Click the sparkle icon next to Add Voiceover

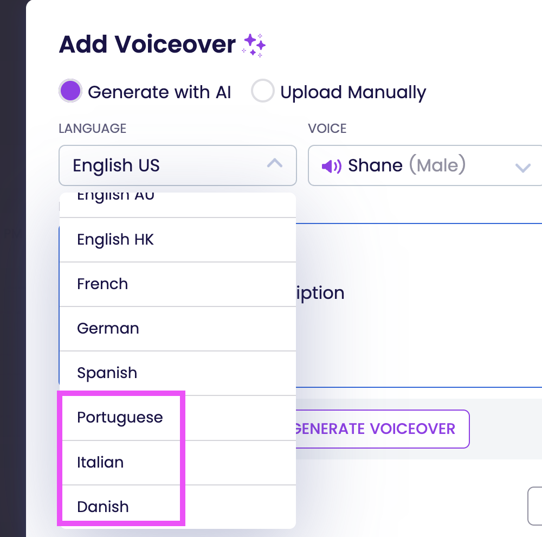(x=254, y=45)
